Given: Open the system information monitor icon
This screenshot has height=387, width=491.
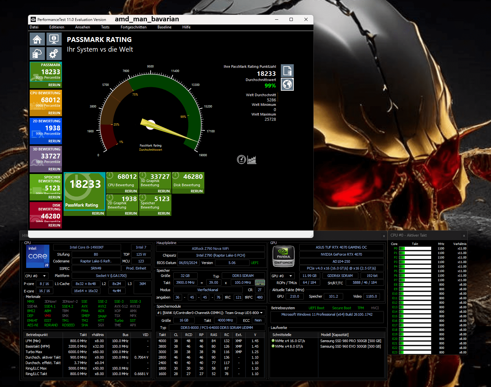Looking at the screenshot, I should tap(54, 39).
